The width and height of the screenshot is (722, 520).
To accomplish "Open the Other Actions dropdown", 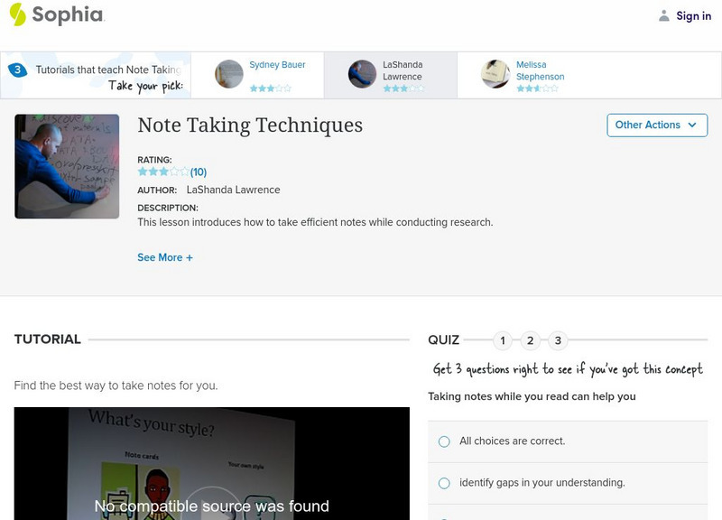I will (657, 125).
